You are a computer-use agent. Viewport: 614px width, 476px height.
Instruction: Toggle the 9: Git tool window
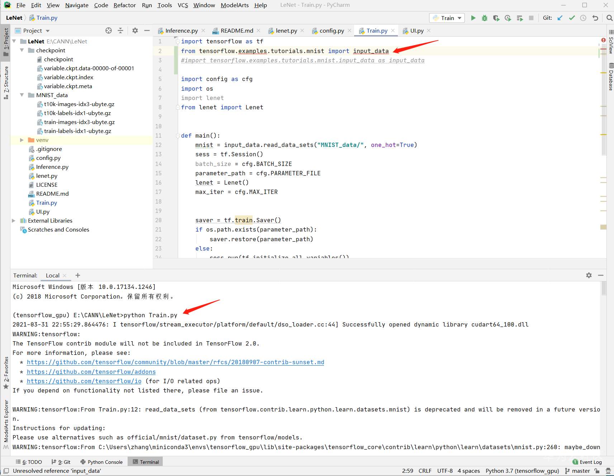pyautogui.click(x=61, y=462)
